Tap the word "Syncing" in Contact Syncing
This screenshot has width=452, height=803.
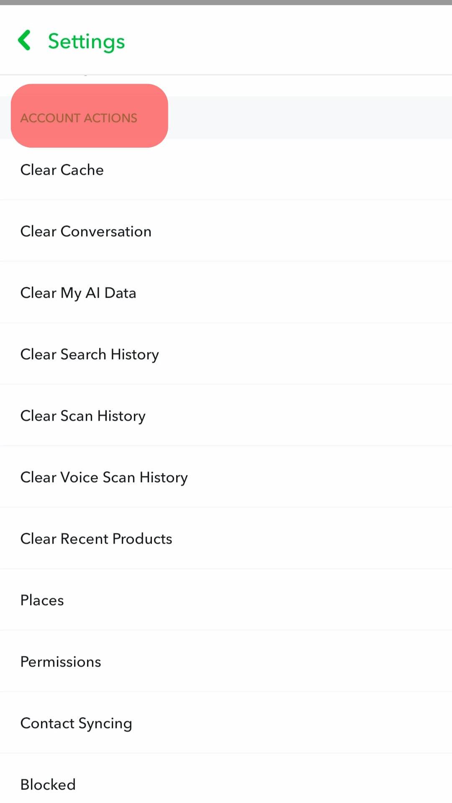(105, 723)
